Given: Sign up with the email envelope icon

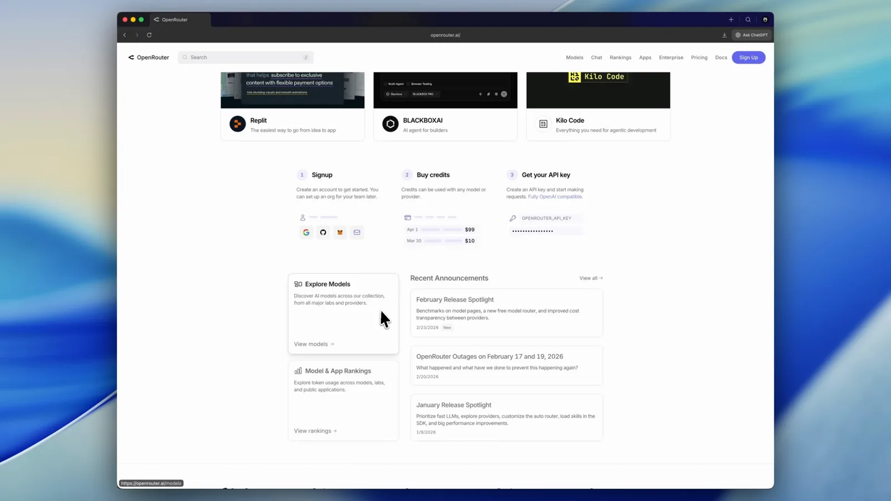Looking at the screenshot, I should click(357, 232).
